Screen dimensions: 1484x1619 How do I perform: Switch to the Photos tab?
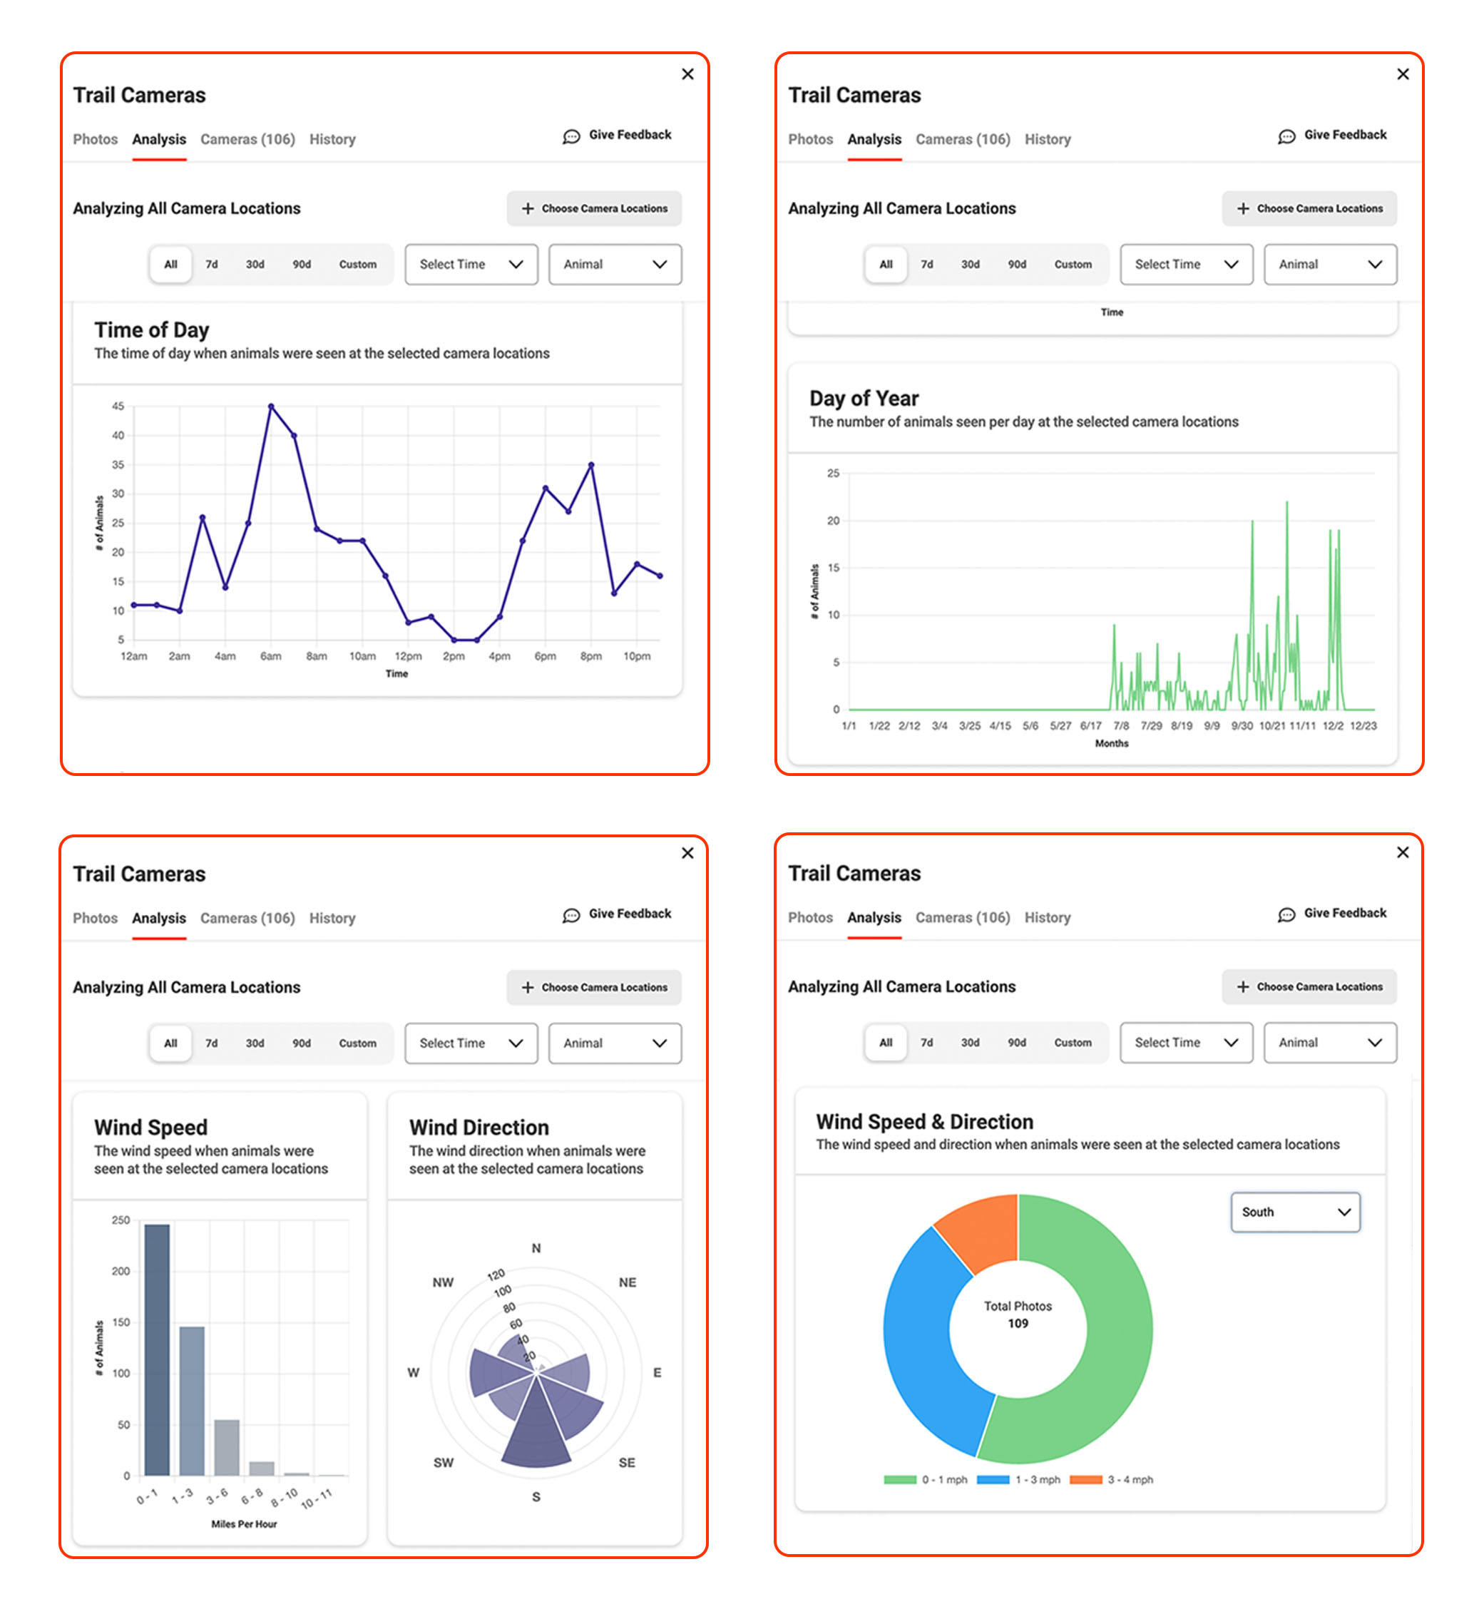click(95, 139)
